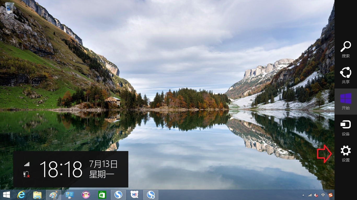Open the Windows Store from taskbar
The image size is (357, 200).
102,195
